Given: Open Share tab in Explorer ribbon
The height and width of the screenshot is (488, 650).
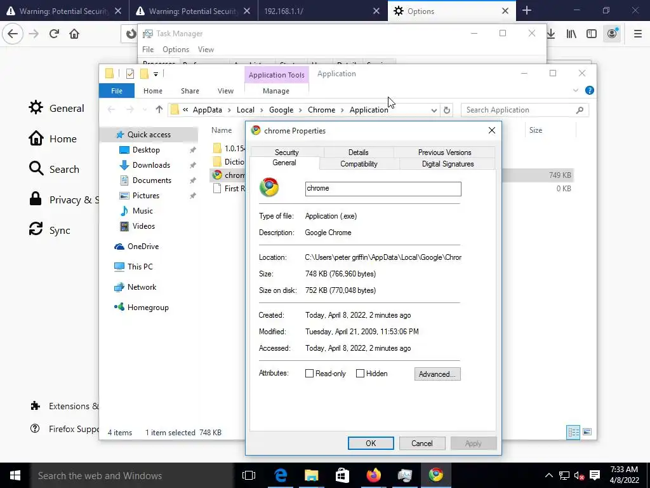Looking at the screenshot, I should point(190,90).
